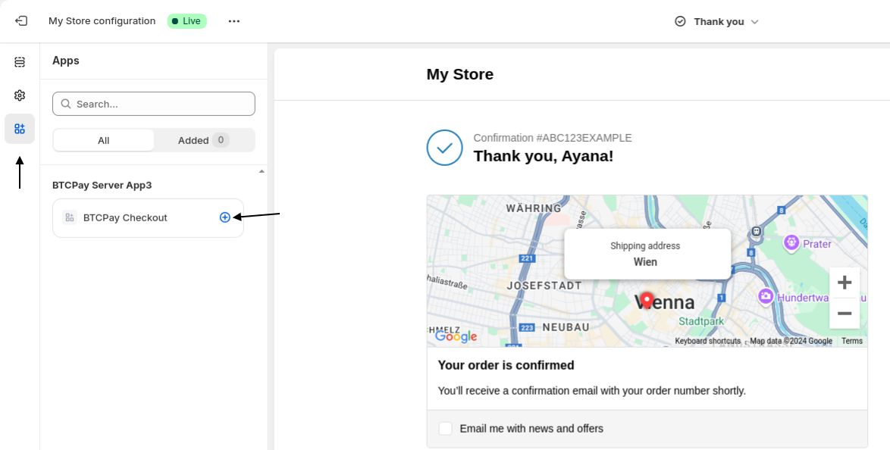Click the Search apps input field
The height and width of the screenshot is (450, 890).
pyautogui.click(x=153, y=103)
